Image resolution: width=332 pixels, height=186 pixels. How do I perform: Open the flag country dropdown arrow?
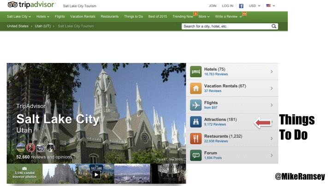point(274,6)
